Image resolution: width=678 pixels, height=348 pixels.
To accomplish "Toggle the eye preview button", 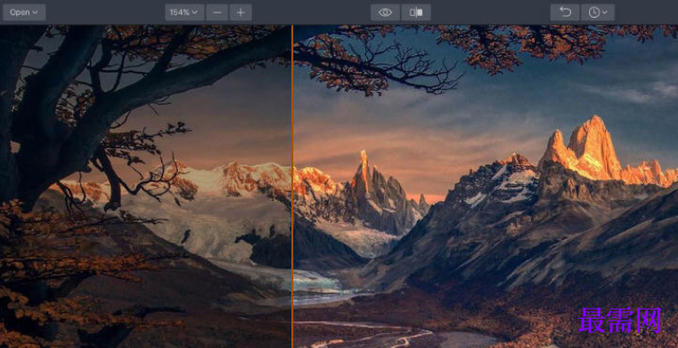I will click(385, 12).
